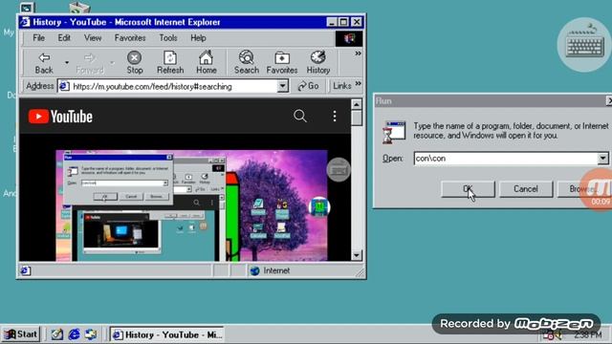Click the Go button next to address

coord(308,86)
